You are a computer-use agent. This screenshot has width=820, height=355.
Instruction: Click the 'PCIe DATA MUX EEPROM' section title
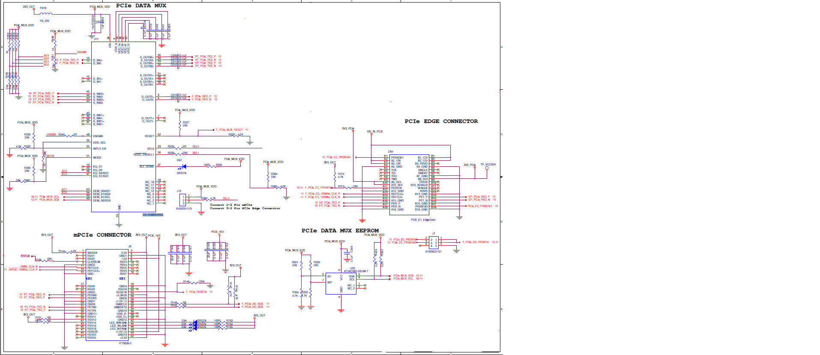pyautogui.click(x=340, y=231)
